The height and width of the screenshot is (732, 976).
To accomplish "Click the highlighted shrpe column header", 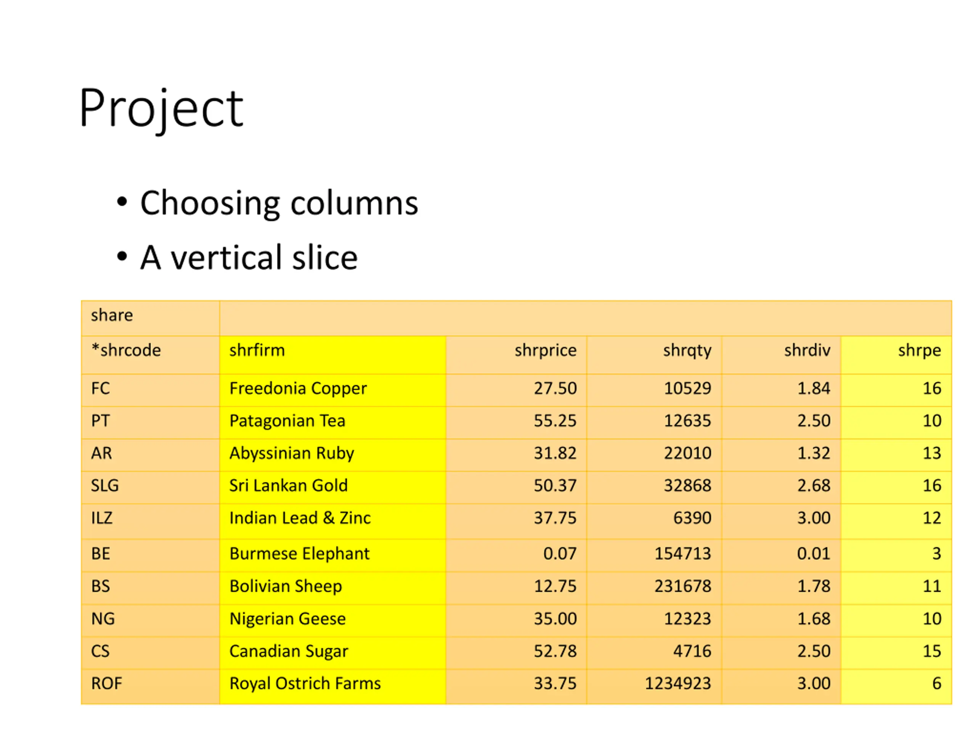I will (x=896, y=355).
